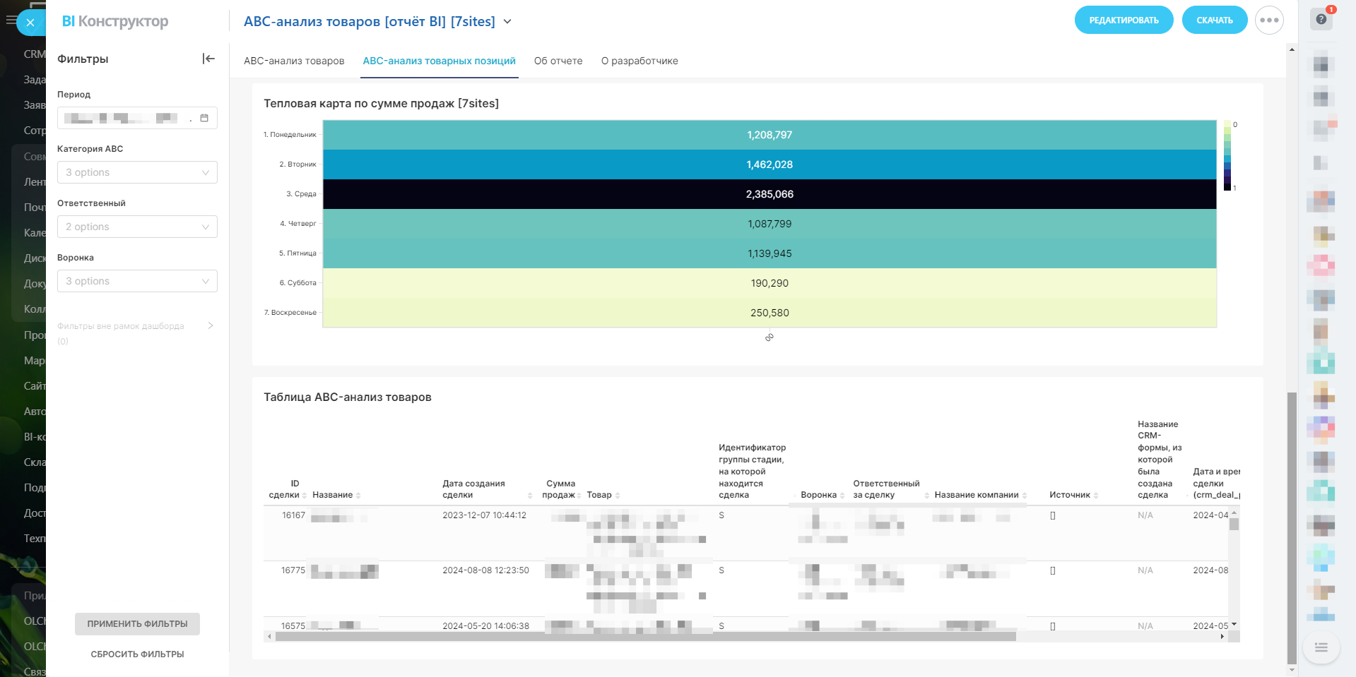The width and height of the screenshot is (1356, 677).
Task: Click the СКАЧАТЬ button
Action: point(1214,20)
